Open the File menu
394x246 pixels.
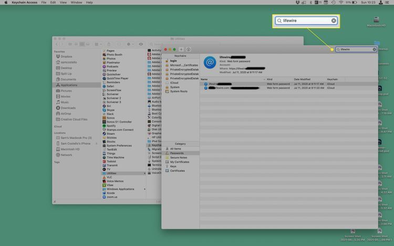point(43,3)
